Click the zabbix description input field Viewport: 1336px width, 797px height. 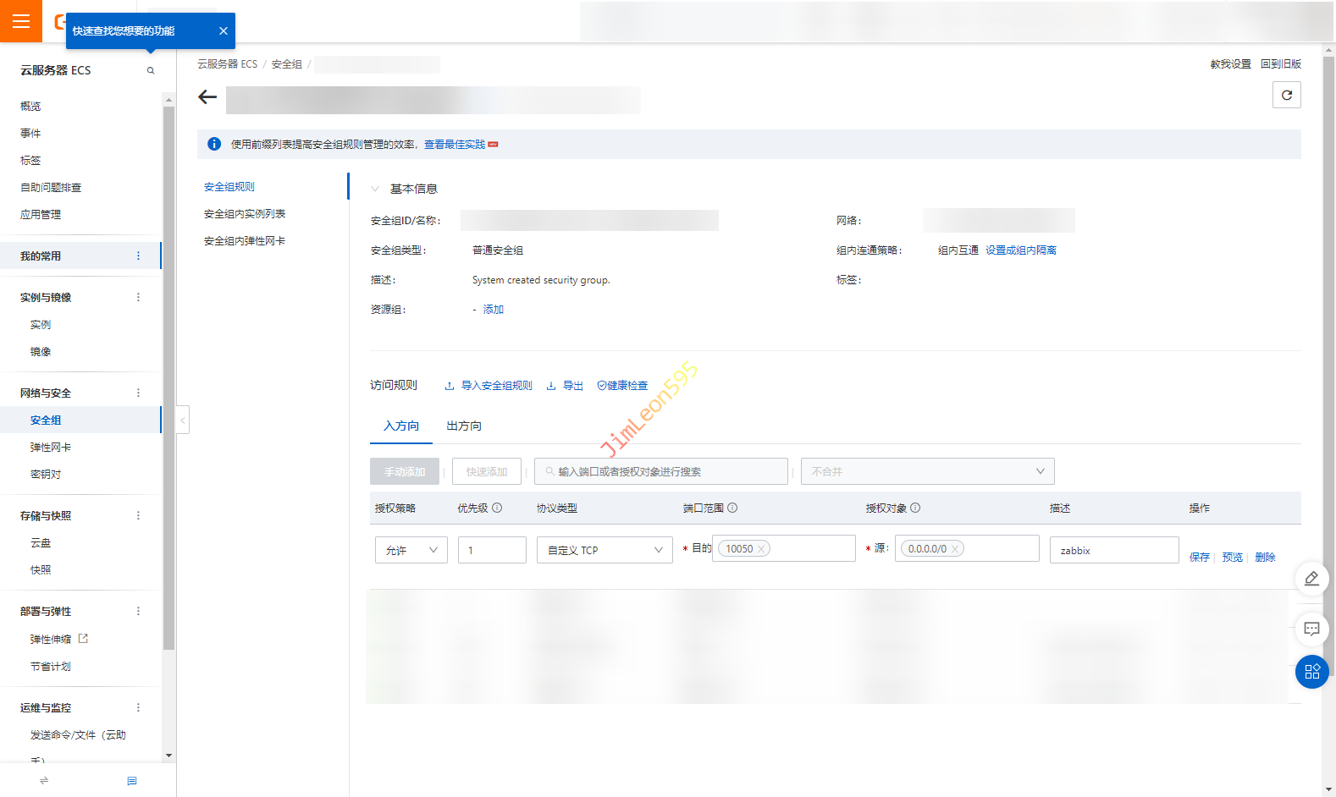pyautogui.click(x=1113, y=550)
